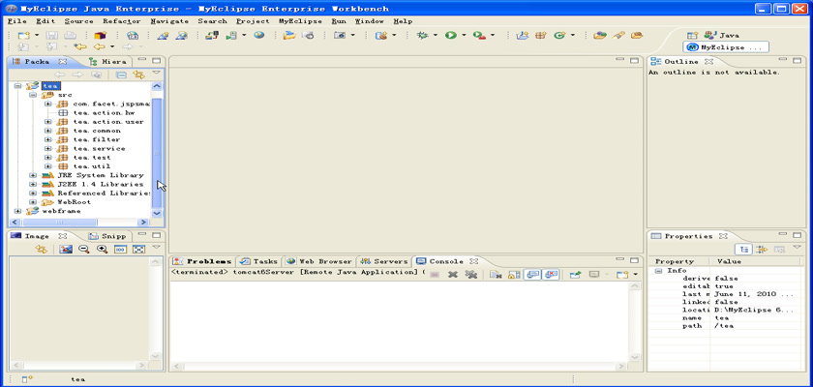Collapse the tea project tree node
Screen dimensions: 813x387
18,86
